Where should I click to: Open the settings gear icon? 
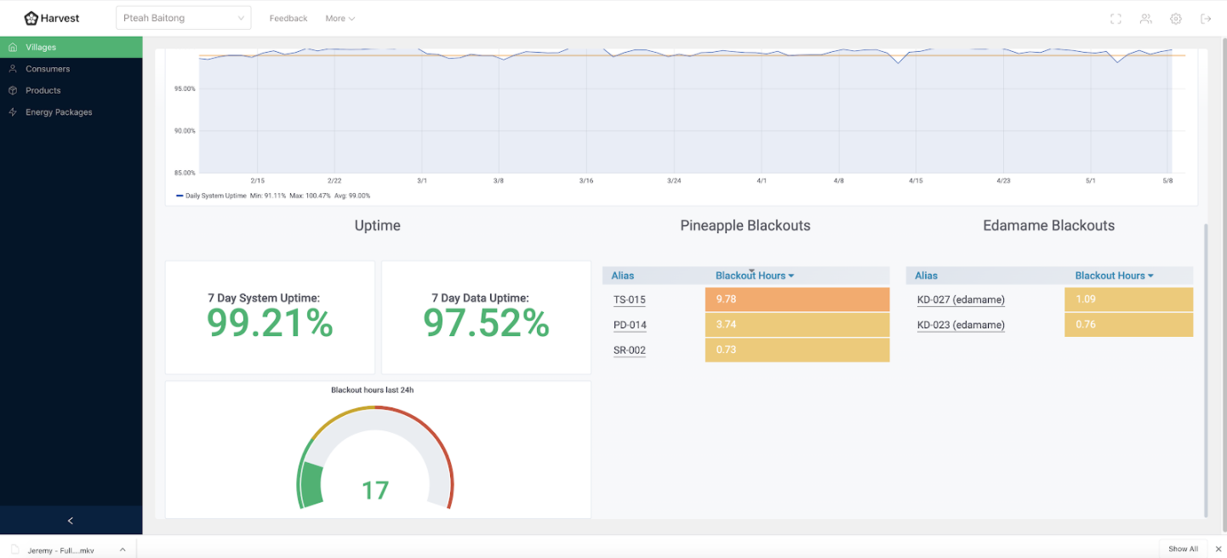pyautogui.click(x=1176, y=19)
